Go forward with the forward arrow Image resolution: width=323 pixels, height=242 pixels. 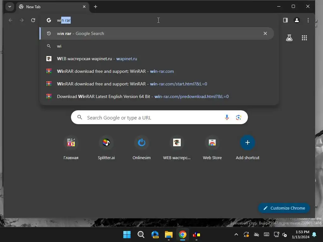tap(22, 20)
